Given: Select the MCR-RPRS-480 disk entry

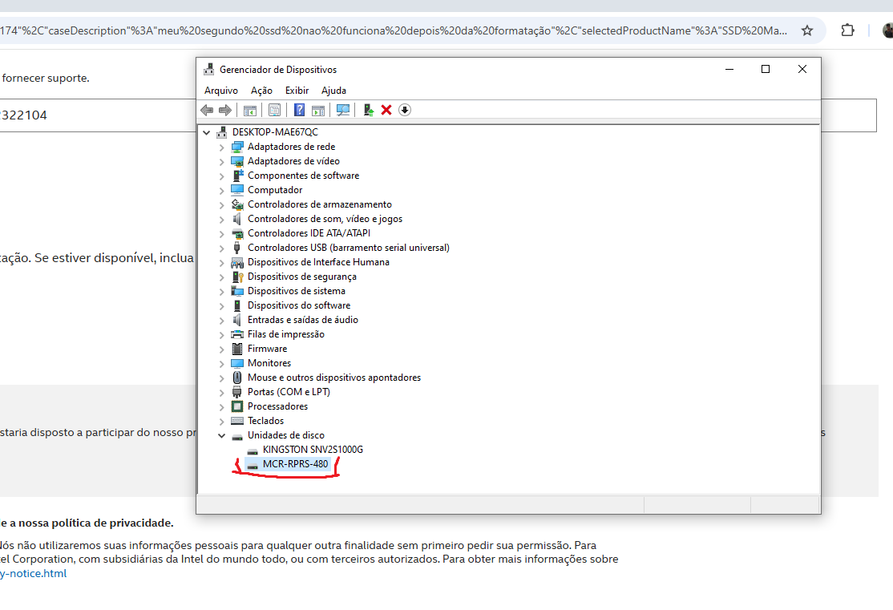Looking at the screenshot, I should (295, 464).
